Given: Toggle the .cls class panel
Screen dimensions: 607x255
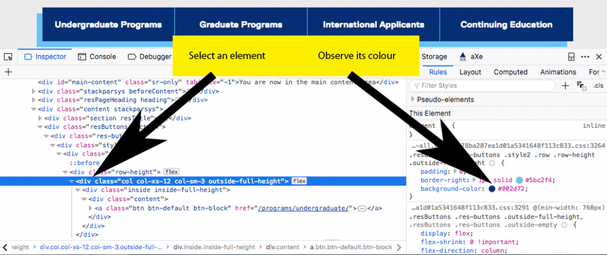Looking at the screenshot, I should (599, 86).
